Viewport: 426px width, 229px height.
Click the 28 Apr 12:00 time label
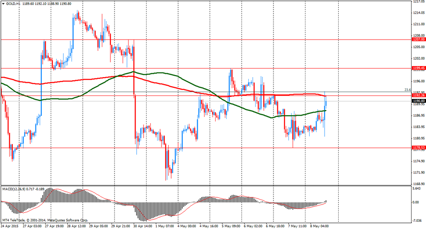pos(76,226)
